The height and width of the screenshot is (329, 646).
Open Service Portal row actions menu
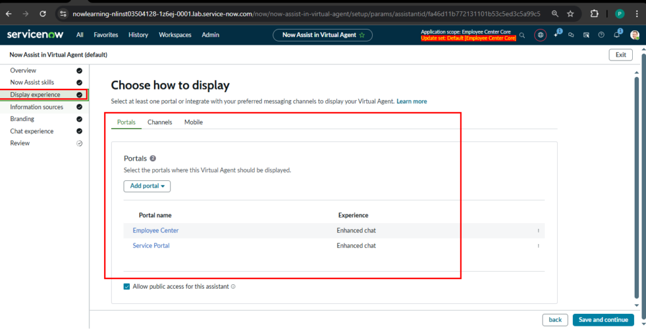(538, 246)
